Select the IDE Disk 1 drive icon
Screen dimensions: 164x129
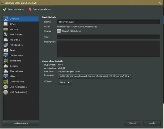tap(6, 40)
